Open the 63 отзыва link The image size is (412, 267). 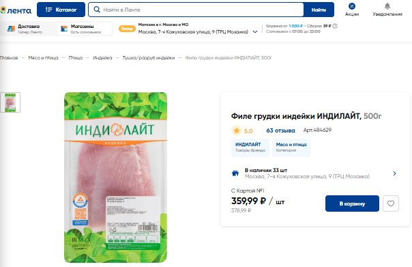[x=280, y=130]
